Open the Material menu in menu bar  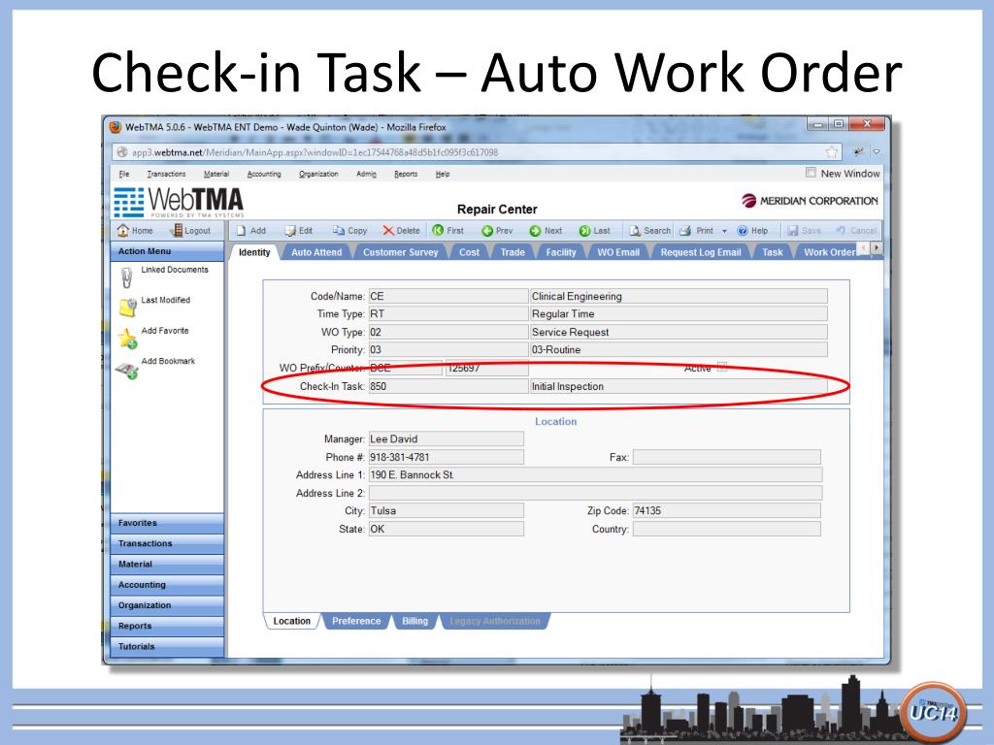216,174
